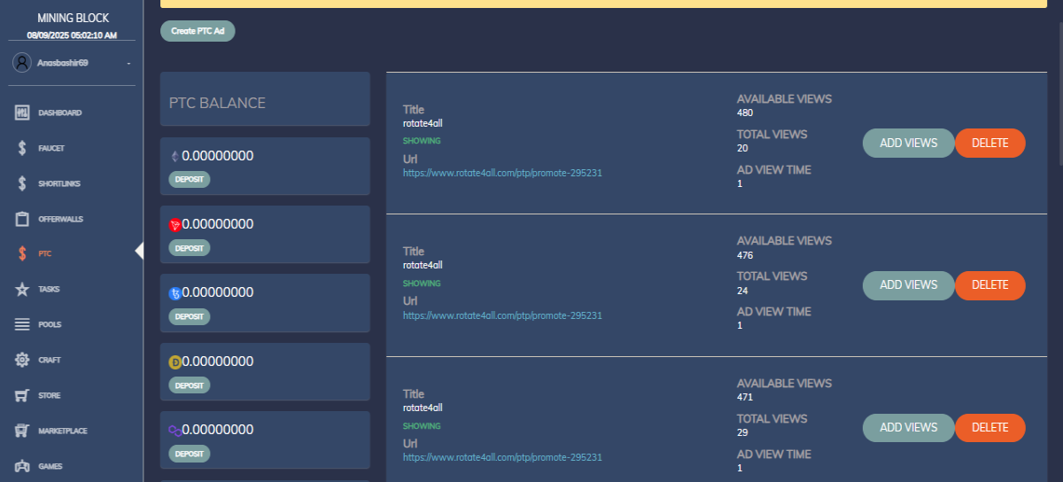Click the PTC dollar icon

tap(22, 254)
